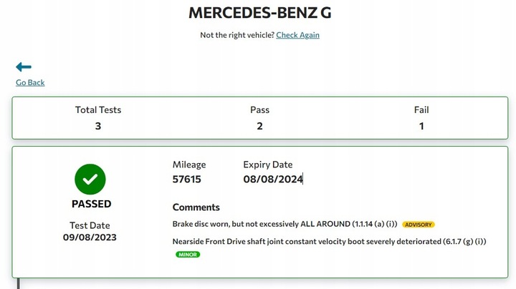
Task: Click the mileage value 57615
Action: (187, 180)
